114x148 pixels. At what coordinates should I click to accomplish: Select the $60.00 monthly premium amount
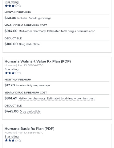click(x=10, y=18)
